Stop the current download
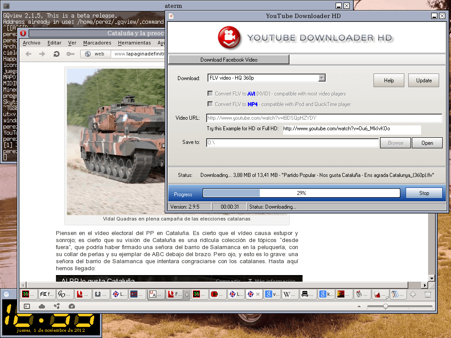Viewport: 451px width, 338px height. (424, 193)
